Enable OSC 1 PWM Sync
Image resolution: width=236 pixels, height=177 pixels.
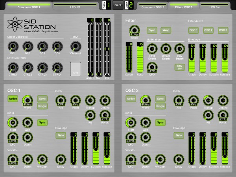tap(42, 122)
